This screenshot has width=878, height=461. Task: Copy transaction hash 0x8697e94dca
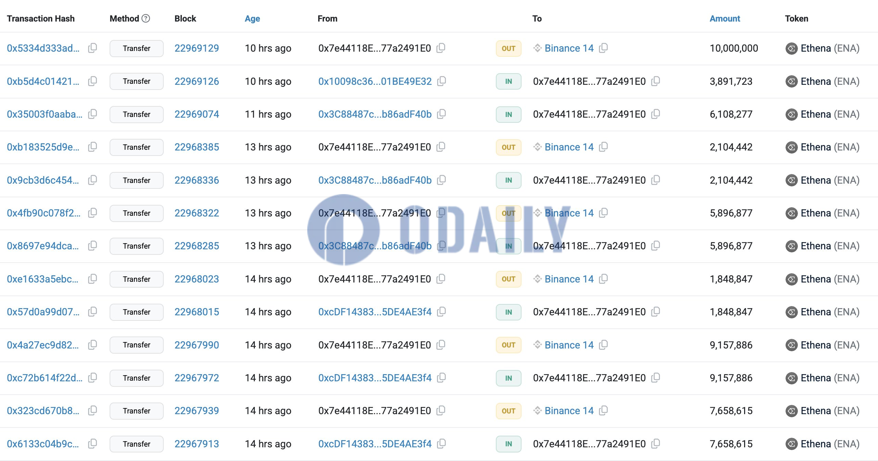pyautogui.click(x=92, y=246)
